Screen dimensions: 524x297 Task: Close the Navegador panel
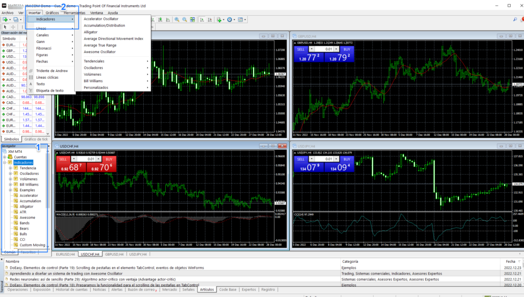point(49,146)
